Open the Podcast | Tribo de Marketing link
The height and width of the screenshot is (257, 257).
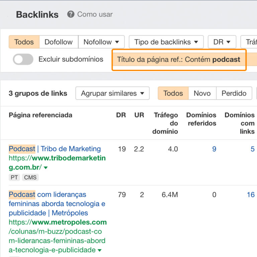click(x=55, y=149)
